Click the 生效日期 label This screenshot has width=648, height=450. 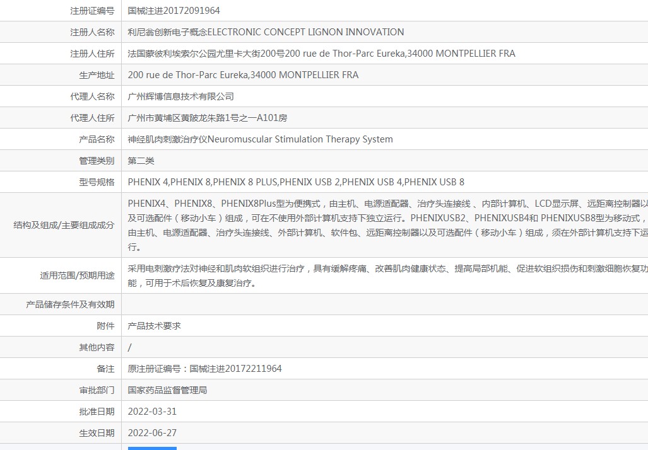point(97,434)
